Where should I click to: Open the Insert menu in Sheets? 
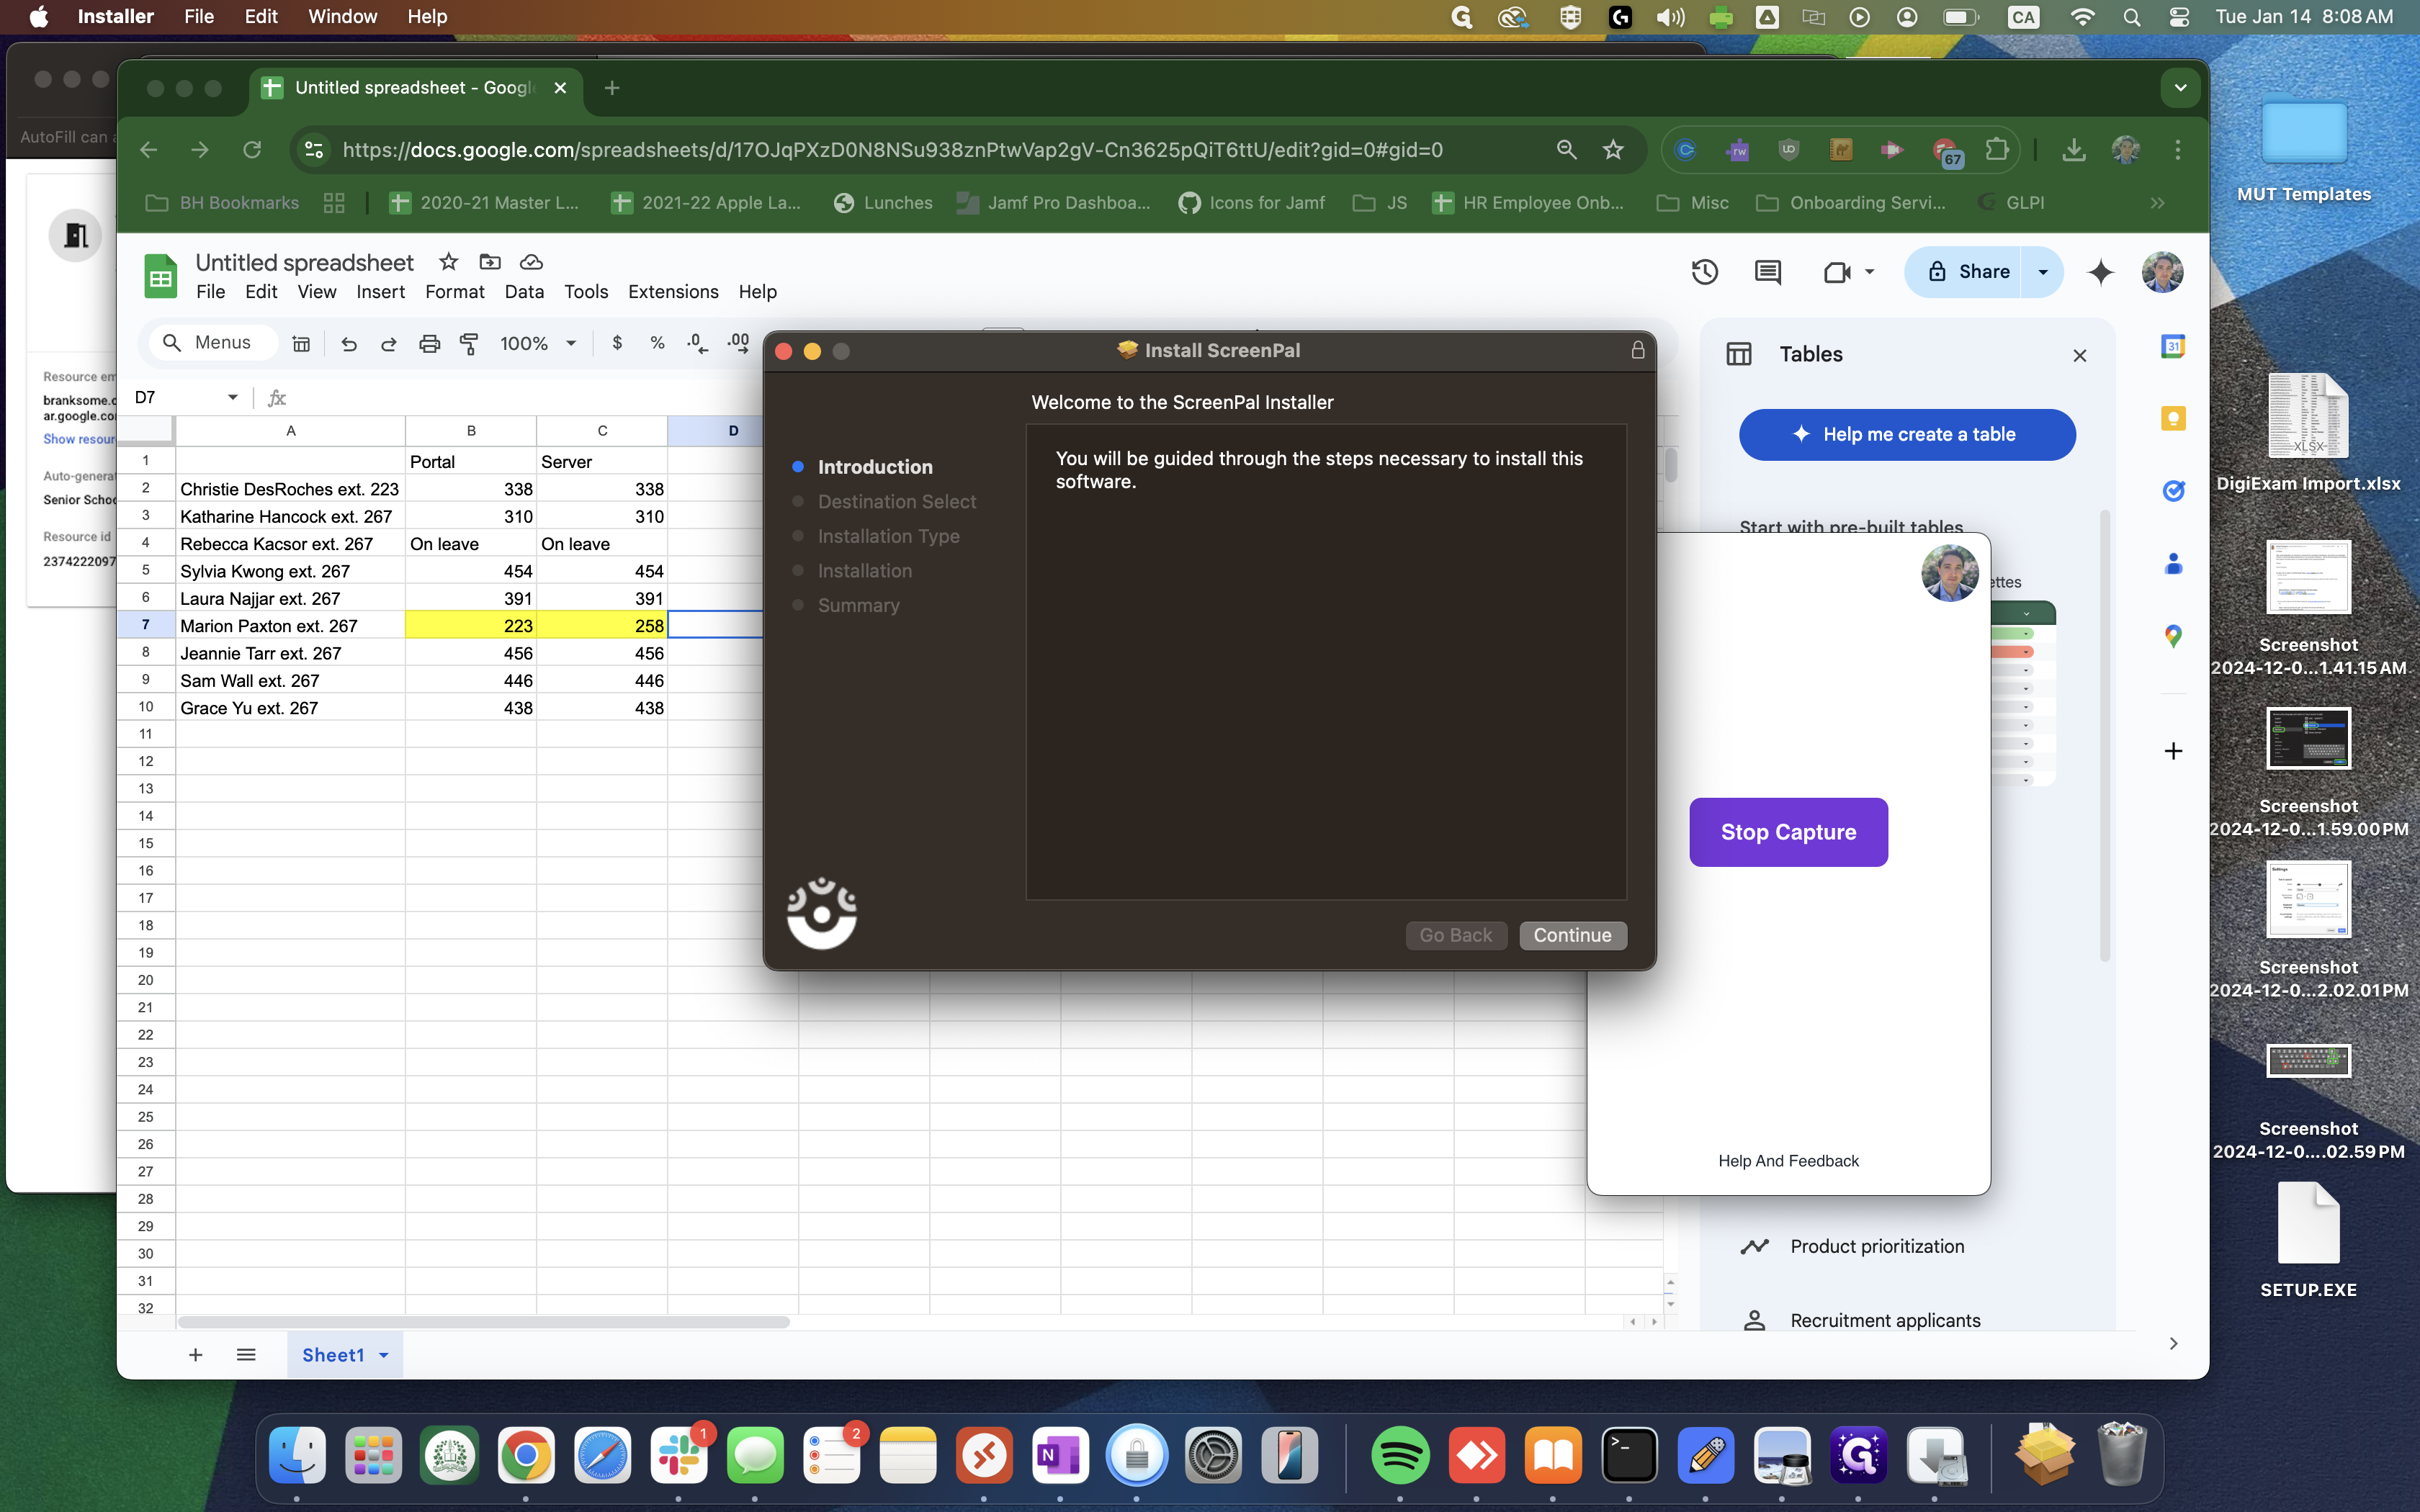380,292
